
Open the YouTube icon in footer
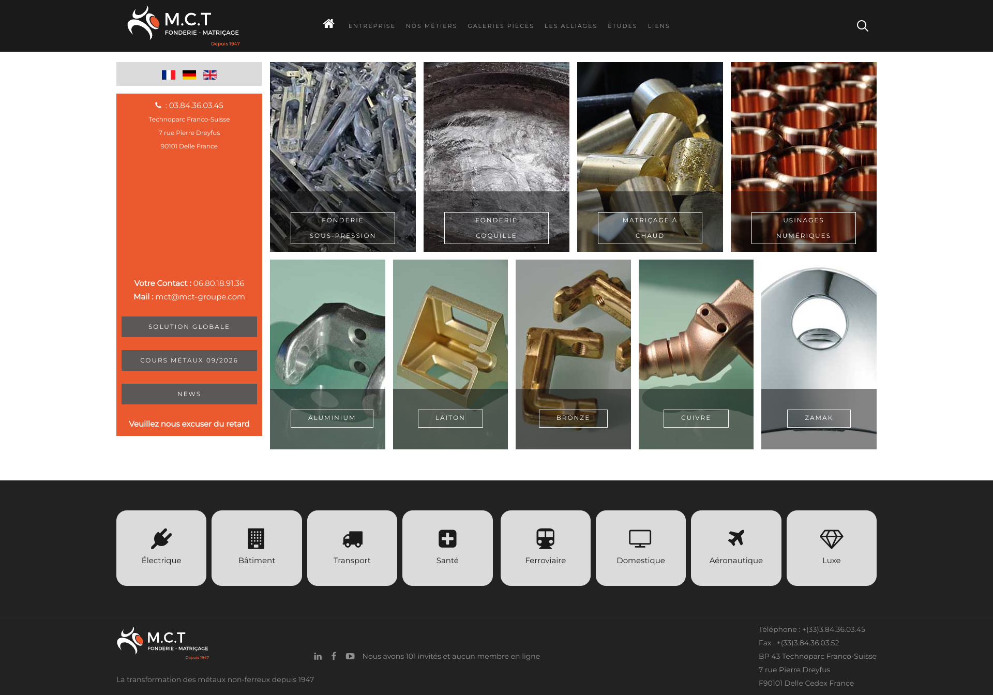click(x=350, y=656)
